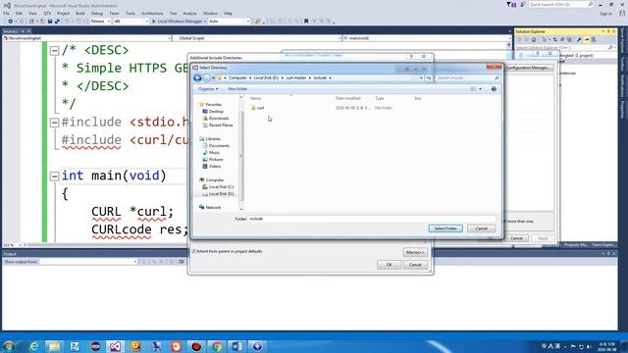Click the Forward arrow in Select Directory dialog
Screen dimensions: 628x353
207,78
